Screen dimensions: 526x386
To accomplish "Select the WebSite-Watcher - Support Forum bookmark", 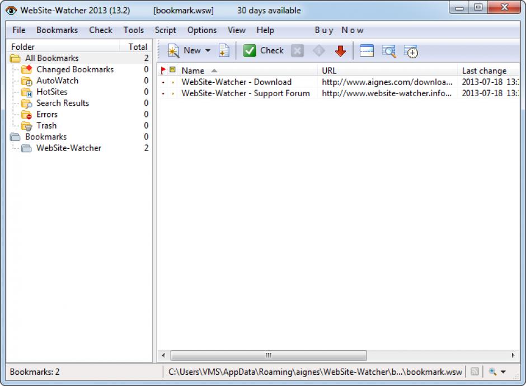I will pyautogui.click(x=246, y=93).
